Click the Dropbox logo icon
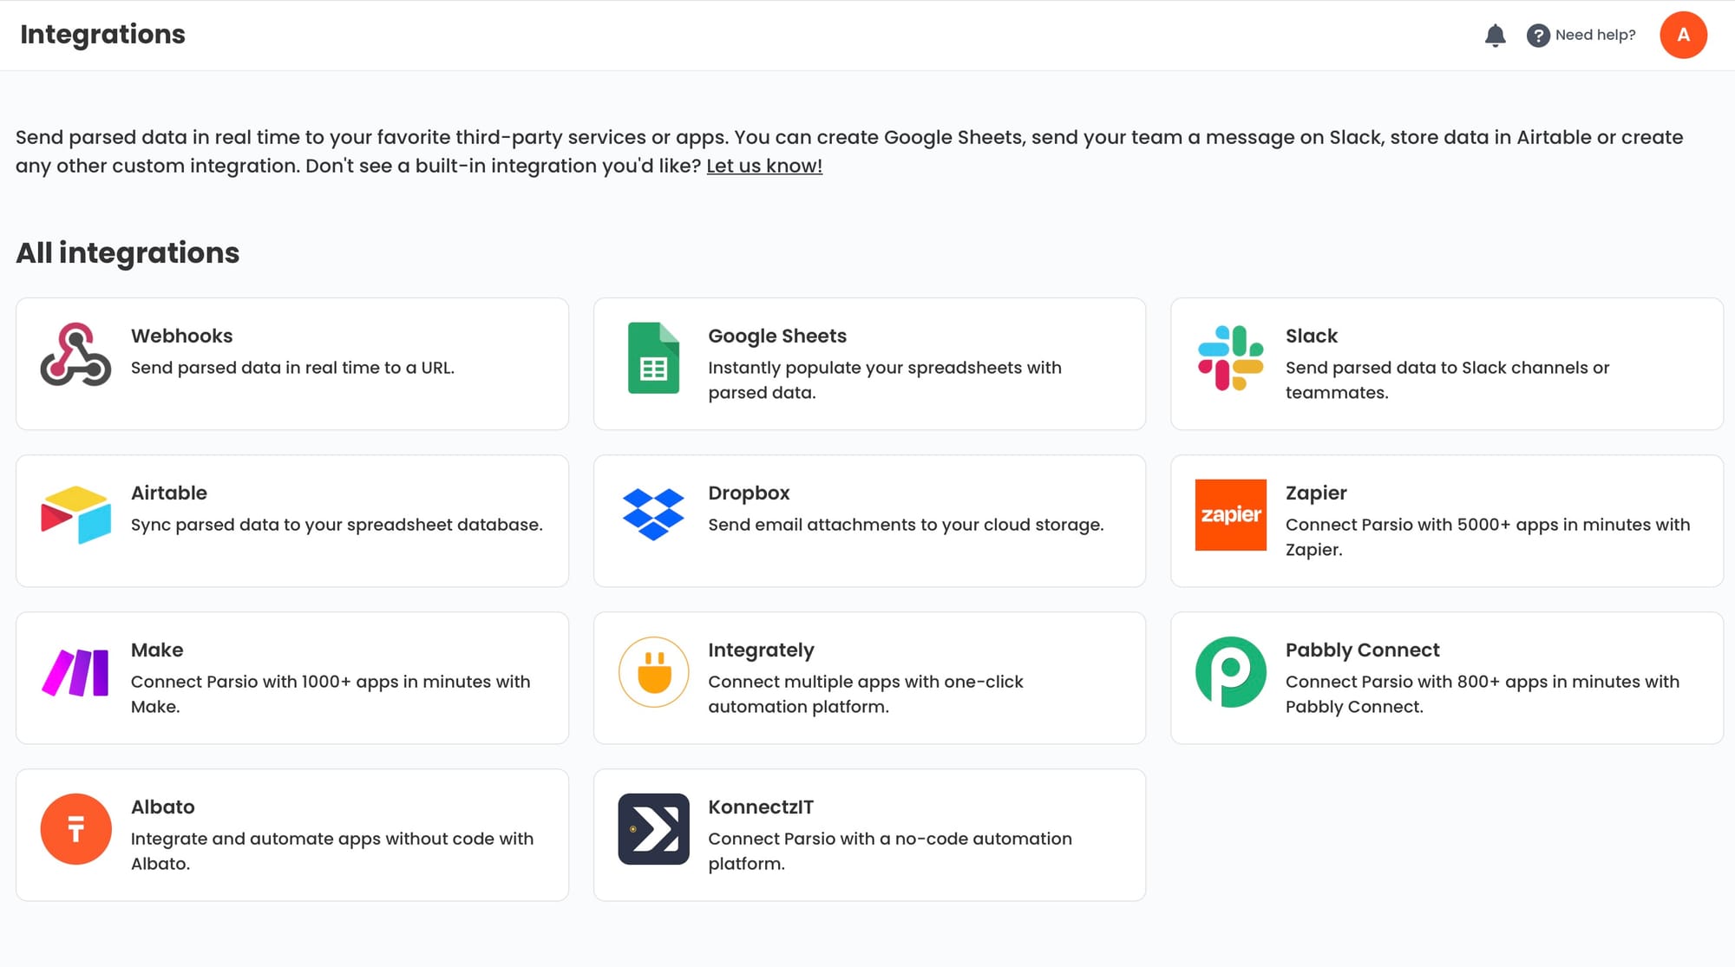1735x967 pixels. click(653, 514)
